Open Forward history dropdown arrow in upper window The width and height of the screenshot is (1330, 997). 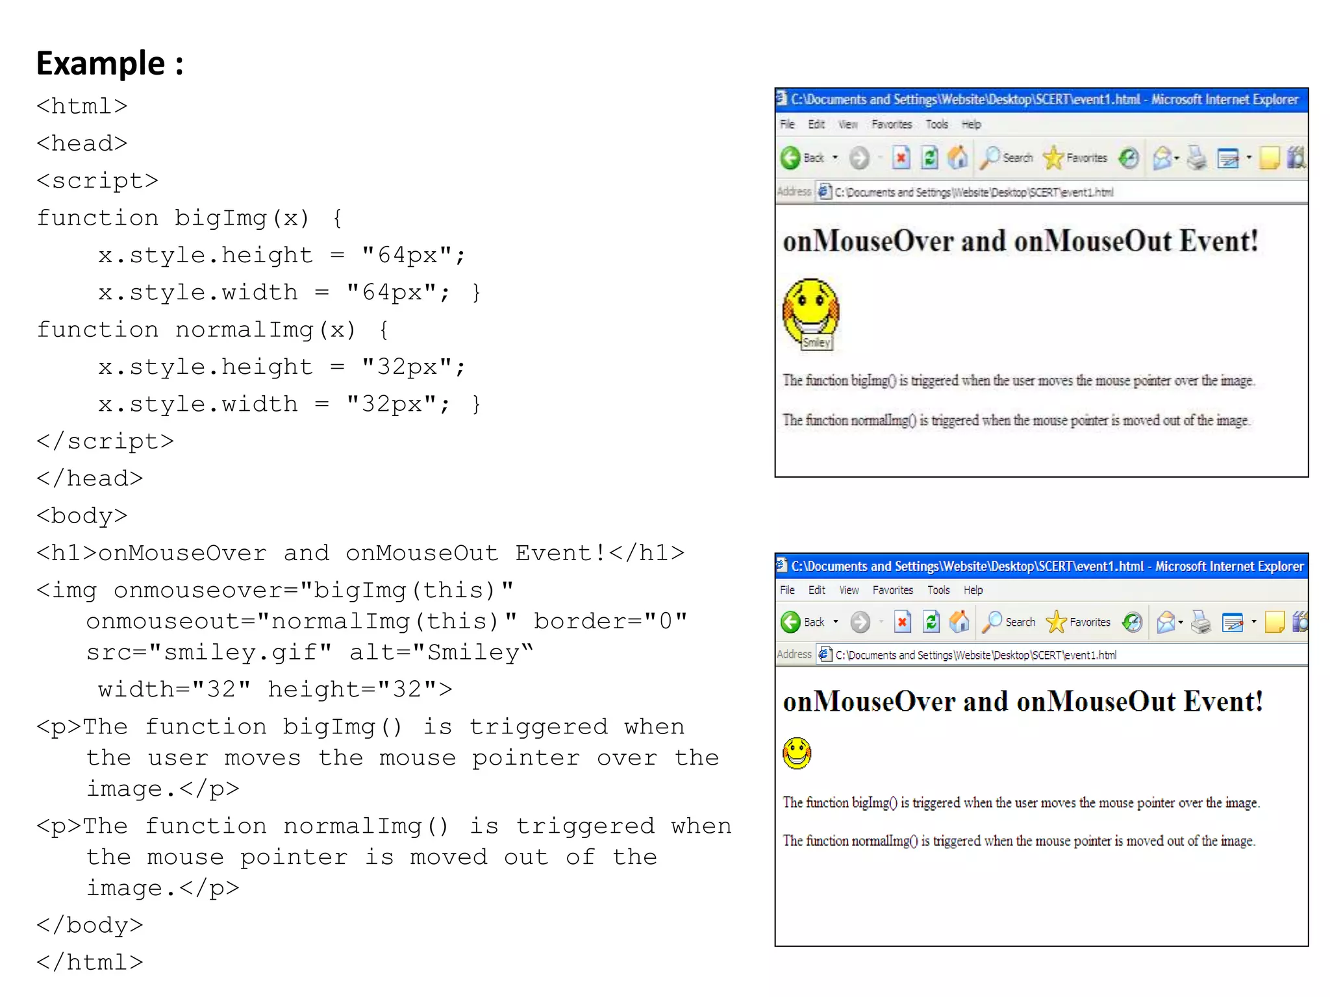point(880,158)
